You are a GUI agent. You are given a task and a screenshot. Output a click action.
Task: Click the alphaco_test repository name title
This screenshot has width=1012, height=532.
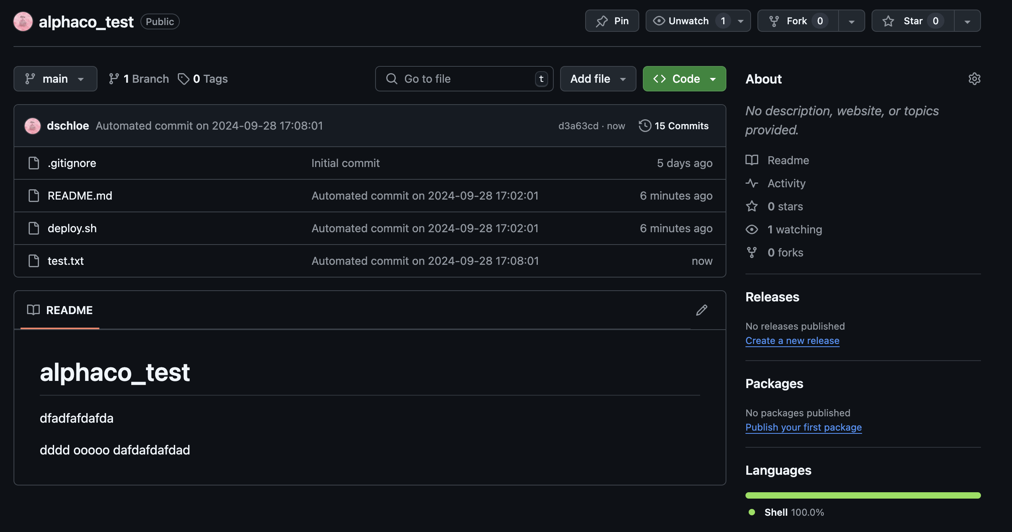tap(86, 21)
